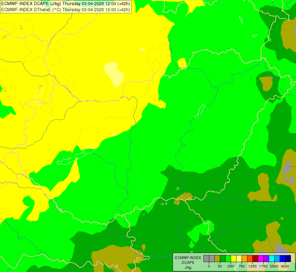This screenshot has height=272, width=296.
Task: Click the legend value 250
Action: point(231,266)
